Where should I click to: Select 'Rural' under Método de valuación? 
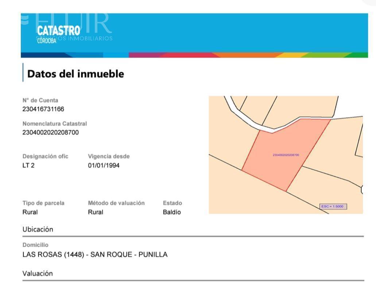pyautogui.click(x=96, y=212)
